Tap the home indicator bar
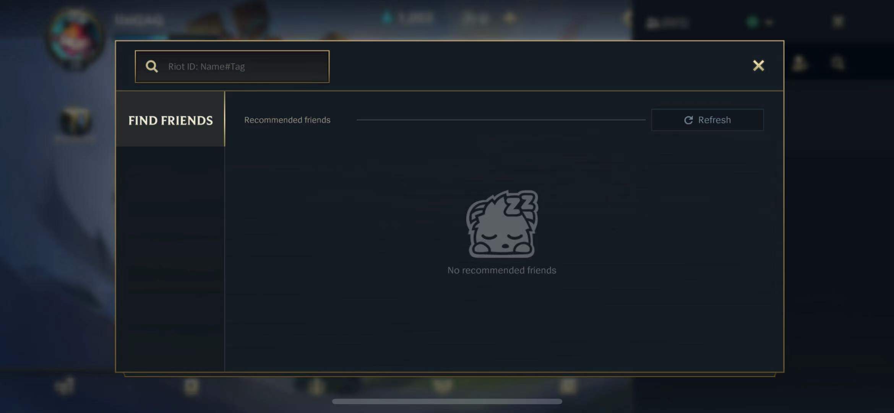The image size is (894, 413). [x=447, y=401]
